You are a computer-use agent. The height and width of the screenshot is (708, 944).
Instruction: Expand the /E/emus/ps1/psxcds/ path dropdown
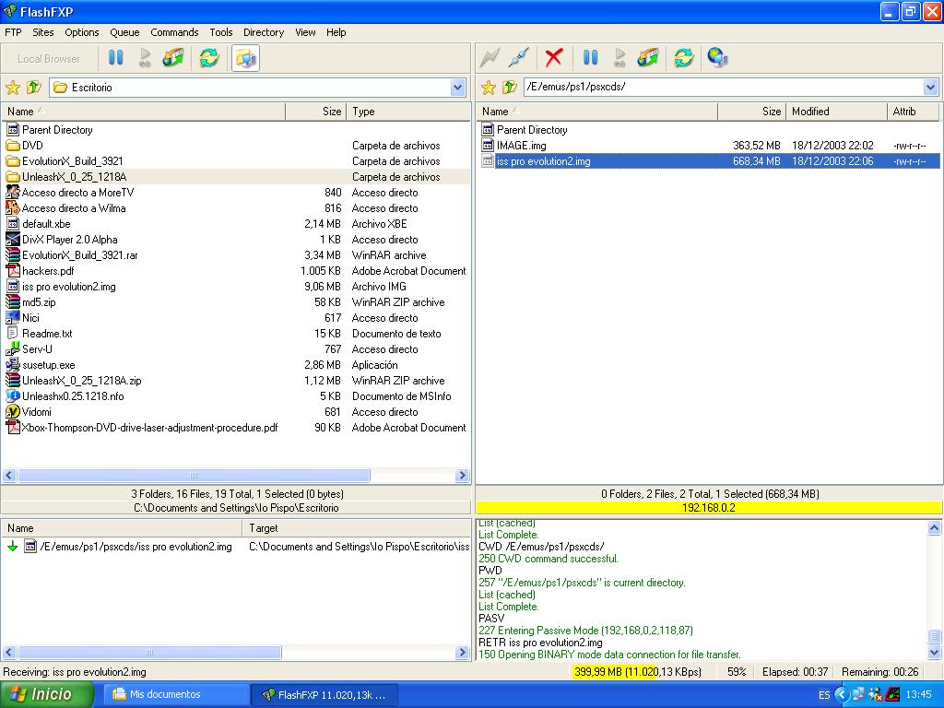[931, 88]
